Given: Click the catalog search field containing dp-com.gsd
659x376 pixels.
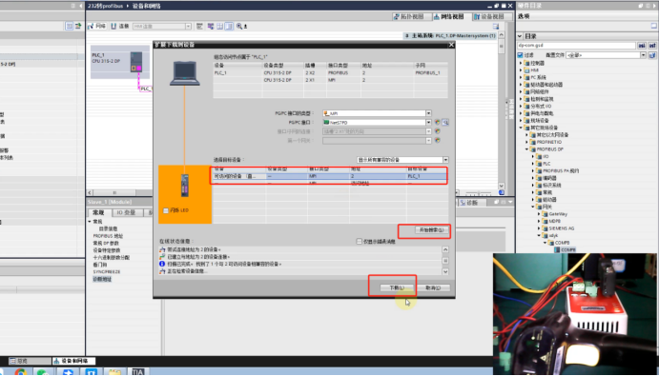Looking at the screenshot, I should point(576,46).
